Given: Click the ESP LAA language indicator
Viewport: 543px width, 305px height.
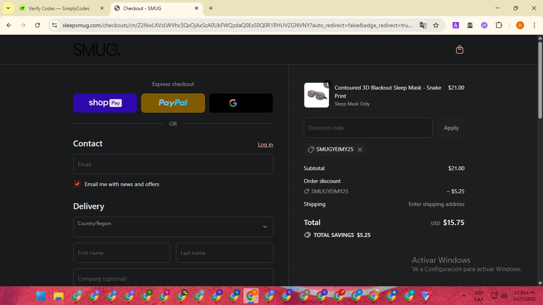Looking at the screenshot, I should pyautogui.click(x=479, y=296).
